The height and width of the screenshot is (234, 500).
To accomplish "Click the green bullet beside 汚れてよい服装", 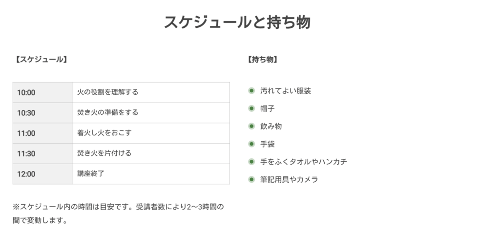I will (x=251, y=91).
